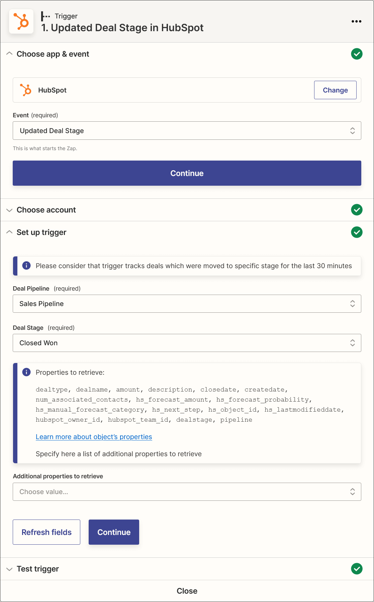Click green checkmark beside Choose account
374x602 pixels.
click(x=357, y=210)
